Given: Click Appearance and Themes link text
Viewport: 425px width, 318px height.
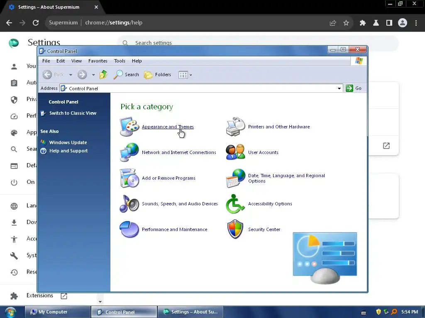Looking at the screenshot, I should pos(168,127).
